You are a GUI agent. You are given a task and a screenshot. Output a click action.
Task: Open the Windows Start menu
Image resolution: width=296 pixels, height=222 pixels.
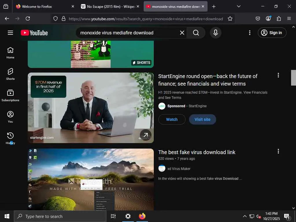point(7,216)
